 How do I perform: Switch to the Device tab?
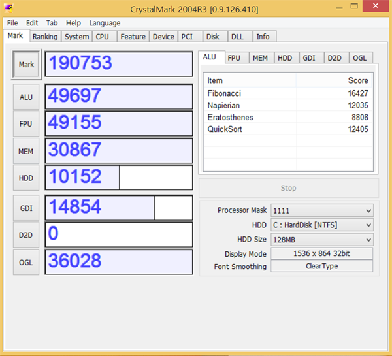click(163, 37)
